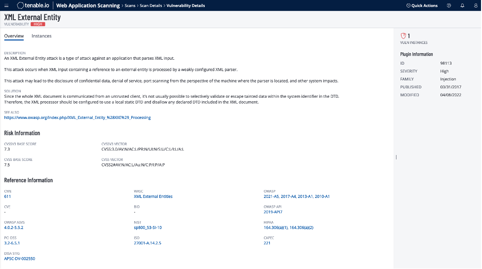Click the side panel collapse handle
The width and height of the screenshot is (482, 269).
coord(396,157)
